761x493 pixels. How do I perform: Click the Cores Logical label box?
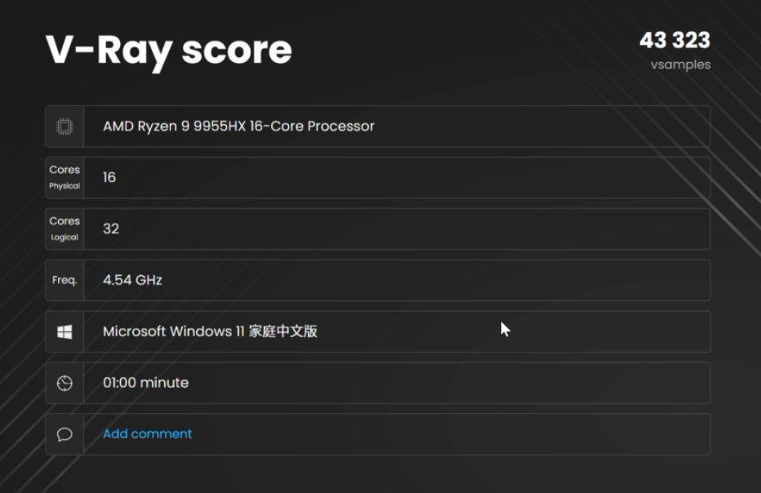pyautogui.click(x=65, y=229)
